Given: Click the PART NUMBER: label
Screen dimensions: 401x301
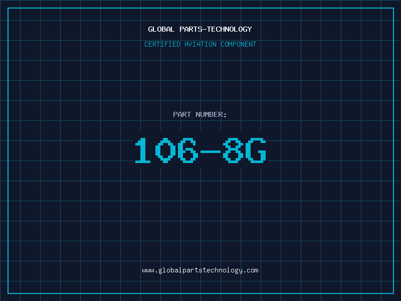Looking at the screenshot, I should pyautogui.click(x=200, y=114).
